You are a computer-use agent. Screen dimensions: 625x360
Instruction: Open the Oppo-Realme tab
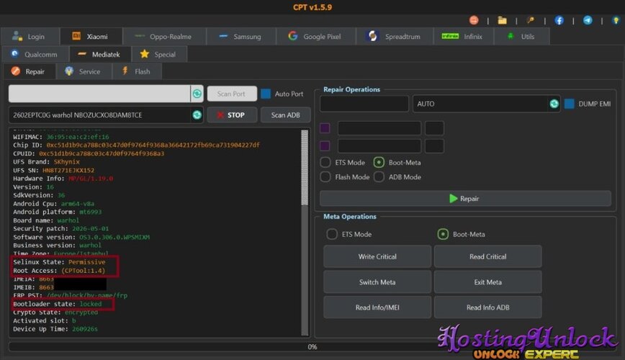(165, 36)
